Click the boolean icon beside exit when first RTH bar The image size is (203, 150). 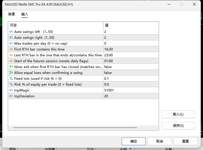(x=11, y=67)
